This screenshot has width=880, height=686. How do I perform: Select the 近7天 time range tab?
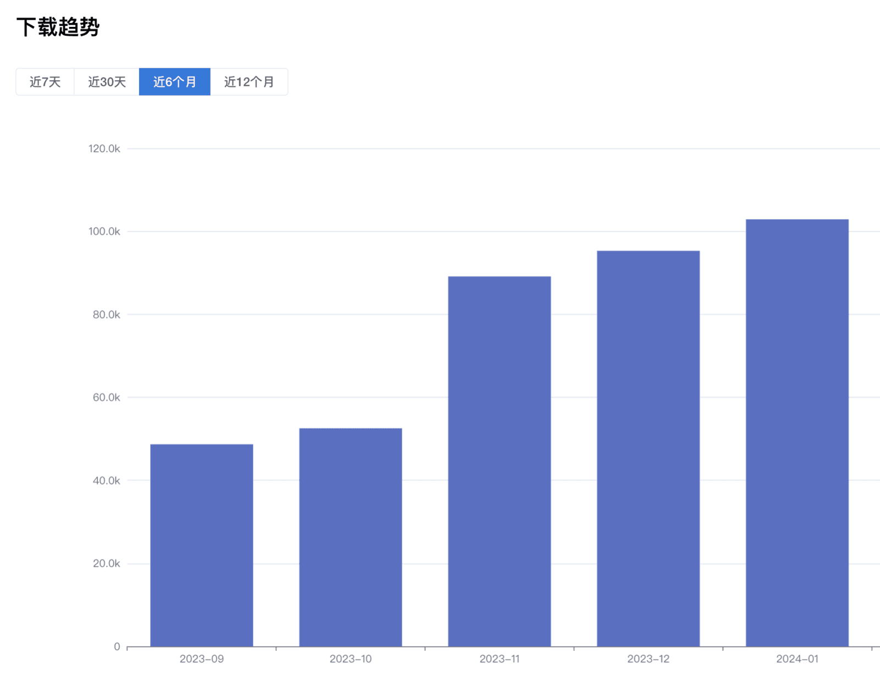[45, 82]
